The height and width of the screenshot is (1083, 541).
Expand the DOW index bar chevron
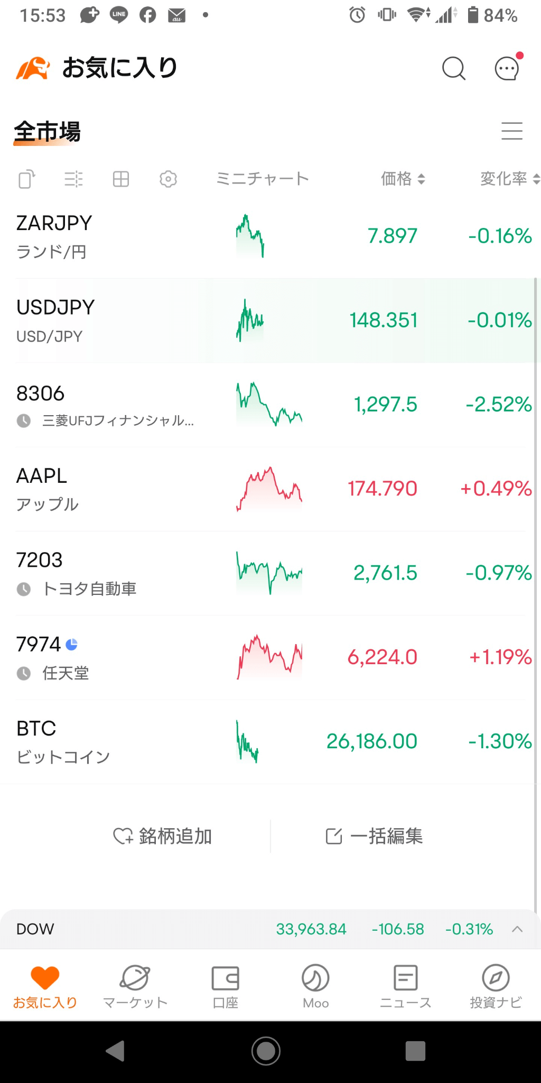[517, 929]
